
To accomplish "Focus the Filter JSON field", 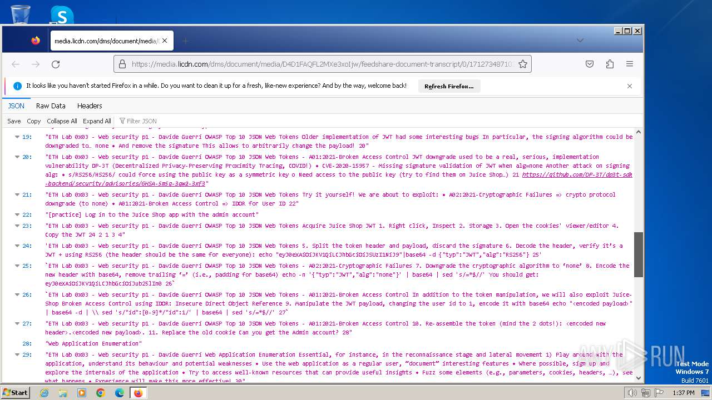I will [142, 121].
